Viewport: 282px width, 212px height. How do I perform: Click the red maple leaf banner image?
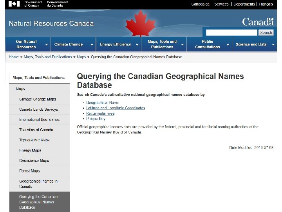[x=141, y=24]
